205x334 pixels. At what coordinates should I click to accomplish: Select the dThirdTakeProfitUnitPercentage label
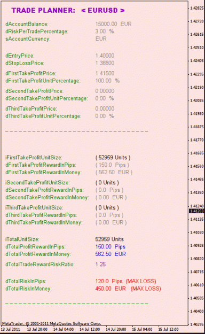43,116
